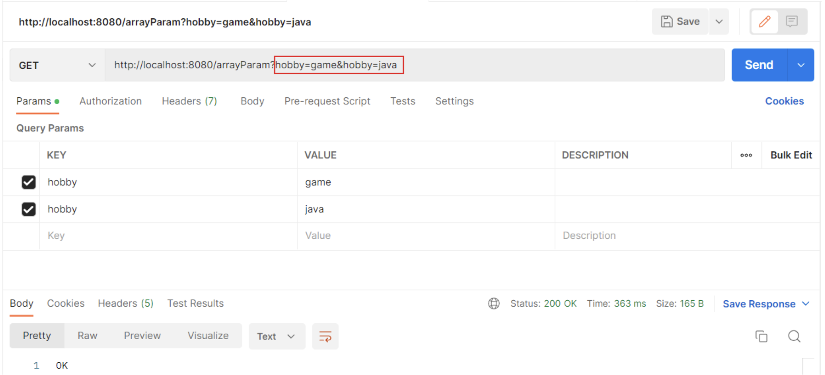This screenshot has height=375, width=825.
Task: Select the Preview view
Action: pyautogui.click(x=142, y=336)
